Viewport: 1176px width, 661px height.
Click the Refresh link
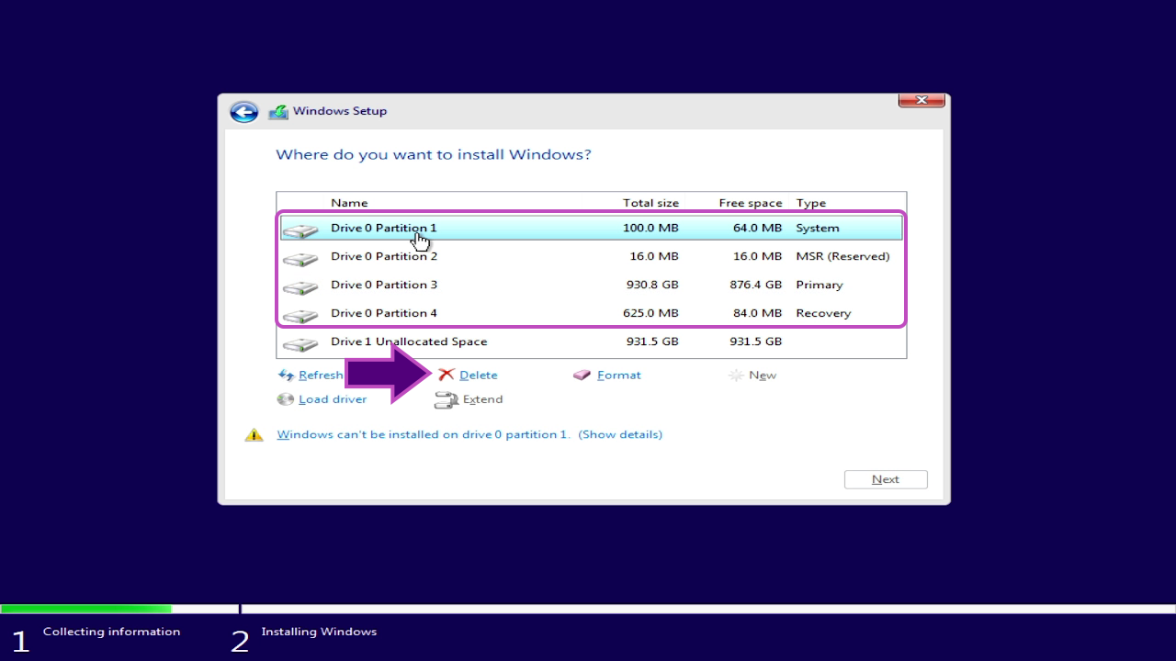click(x=321, y=375)
